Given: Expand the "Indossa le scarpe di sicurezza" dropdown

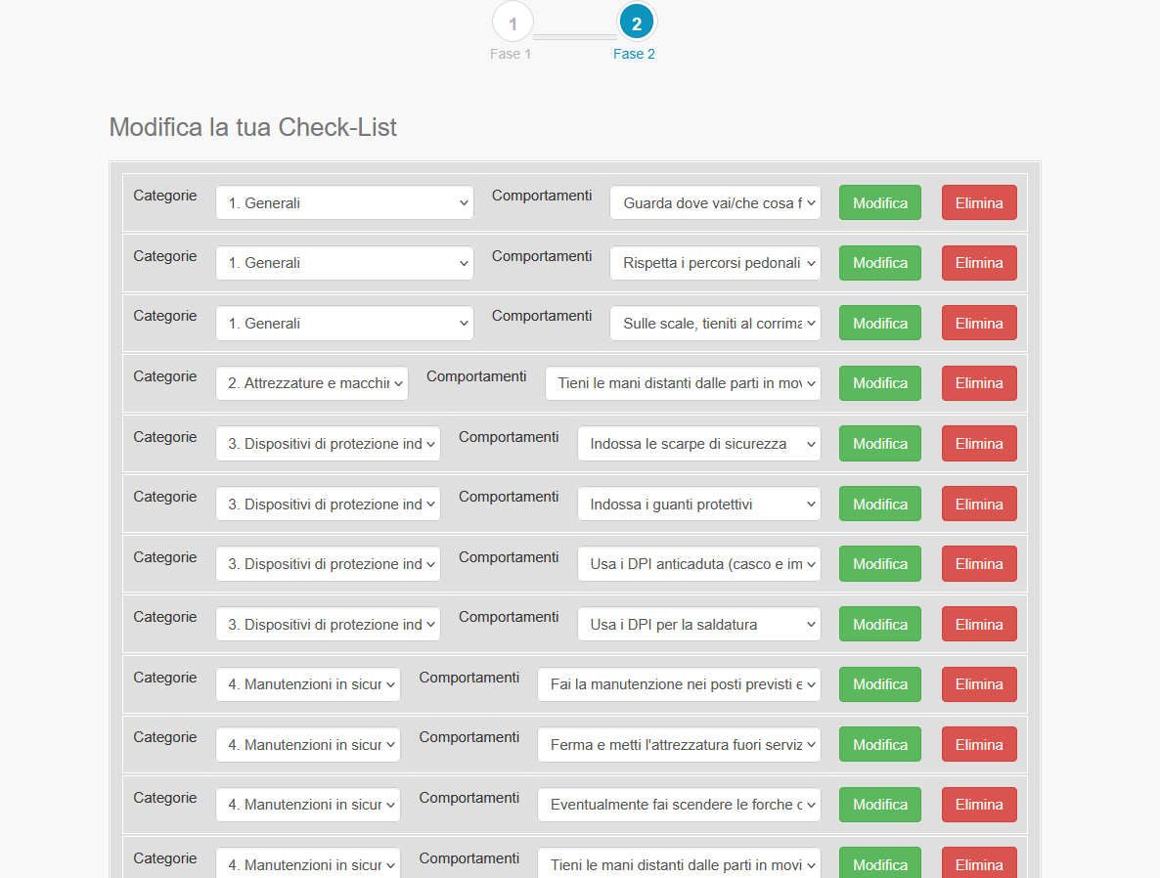Looking at the screenshot, I should (698, 444).
